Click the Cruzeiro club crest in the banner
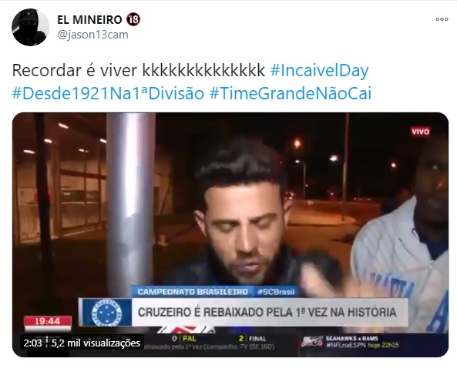This screenshot has width=457, height=368. coord(106,313)
